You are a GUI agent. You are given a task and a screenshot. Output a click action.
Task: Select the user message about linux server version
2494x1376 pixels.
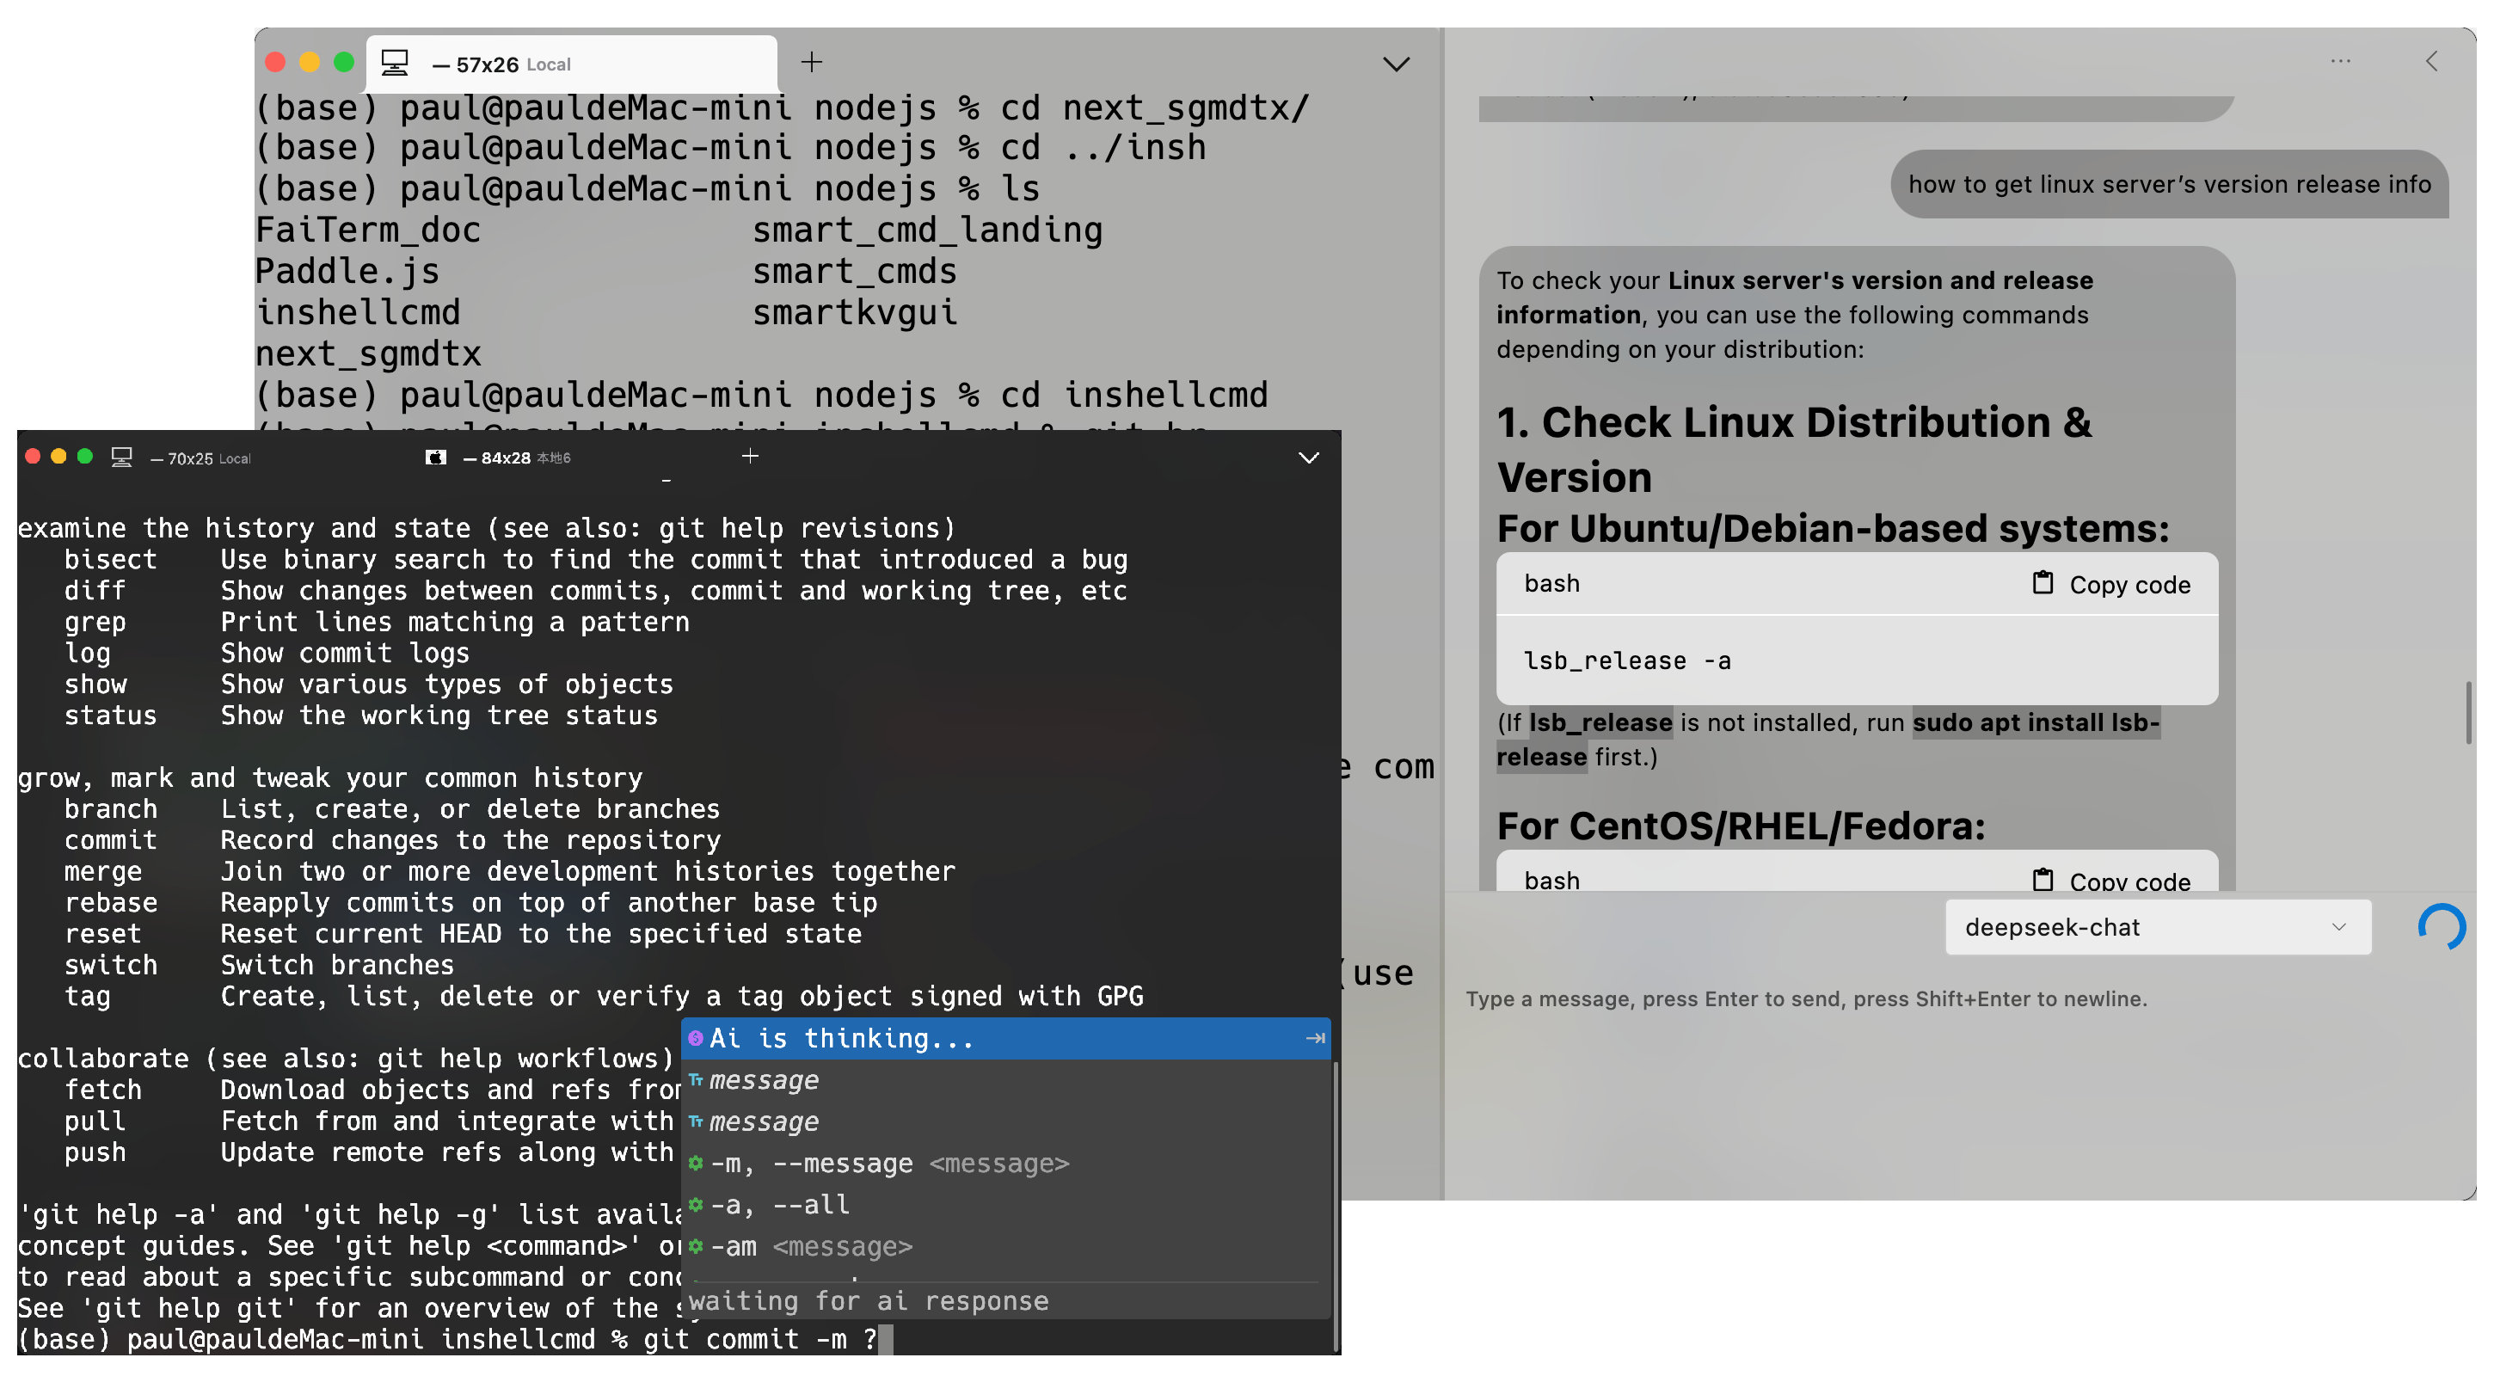(x=2169, y=184)
